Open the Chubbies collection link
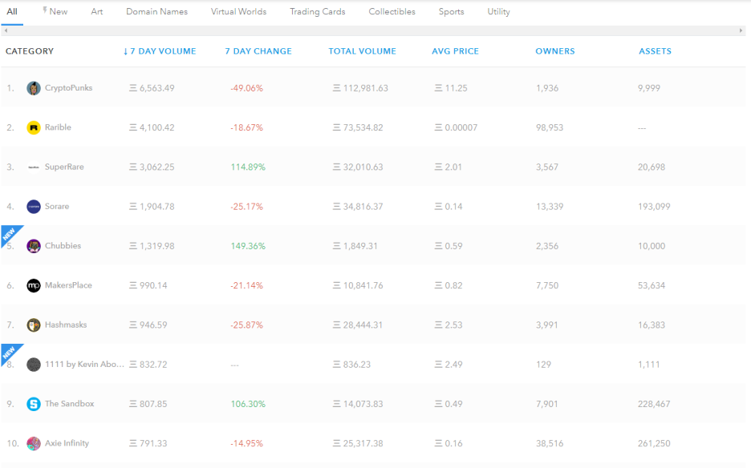The width and height of the screenshot is (751, 468). click(x=63, y=246)
